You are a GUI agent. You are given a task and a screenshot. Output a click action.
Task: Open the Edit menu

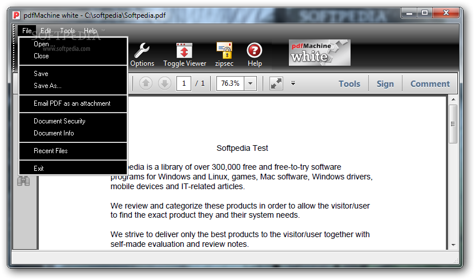pos(46,31)
